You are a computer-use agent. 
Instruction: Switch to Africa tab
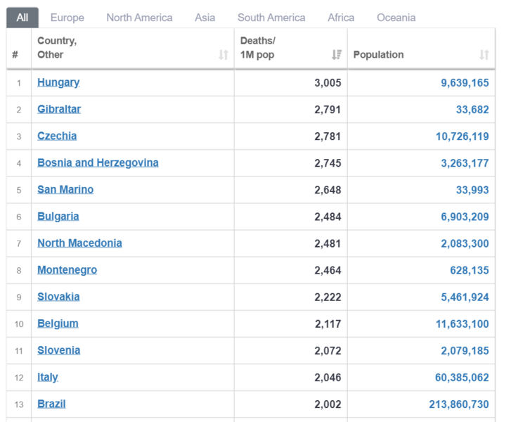[341, 18]
